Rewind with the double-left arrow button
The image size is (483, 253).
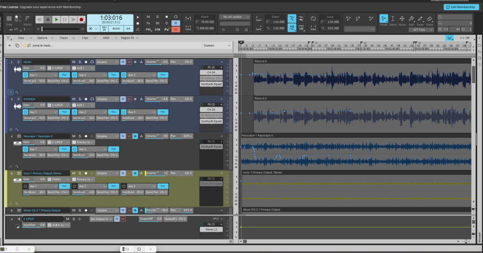pyautogui.click(x=40, y=20)
